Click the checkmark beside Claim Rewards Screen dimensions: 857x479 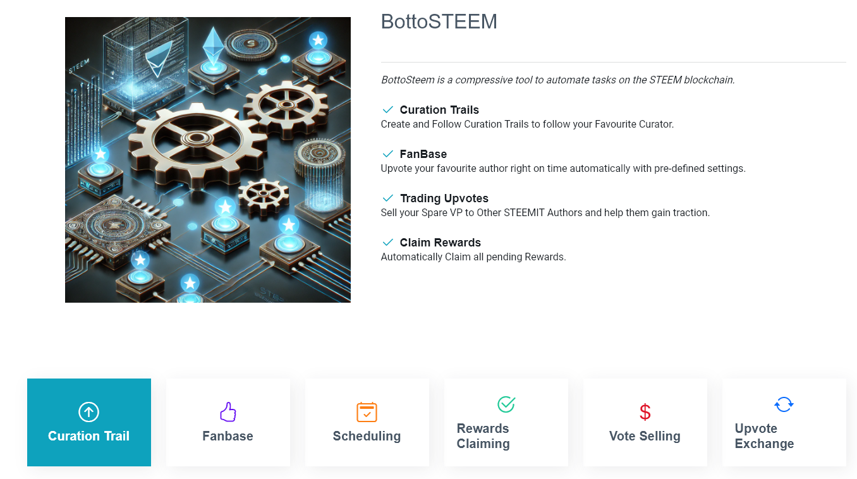(388, 243)
